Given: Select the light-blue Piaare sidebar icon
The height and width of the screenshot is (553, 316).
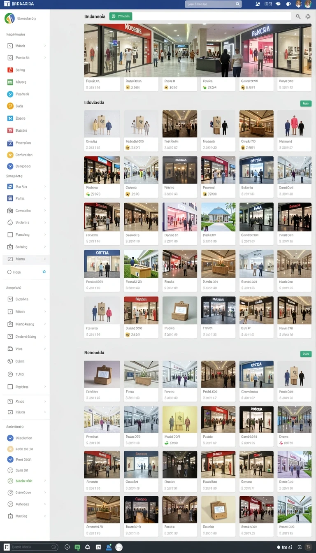Looking at the screenshot, I should [10, 94].
